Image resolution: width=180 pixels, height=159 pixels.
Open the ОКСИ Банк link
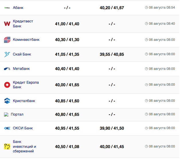pos(23,128)
